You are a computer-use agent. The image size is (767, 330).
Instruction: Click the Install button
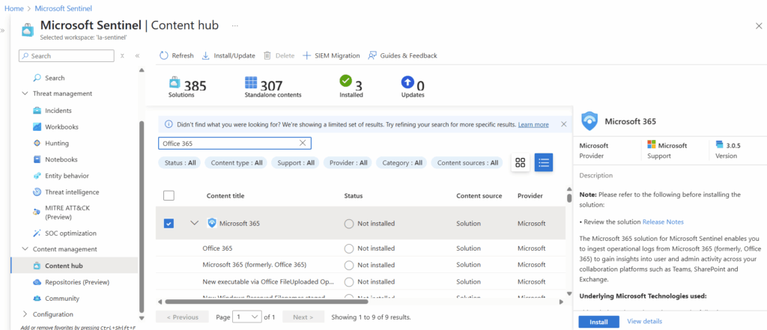(598, 323)
